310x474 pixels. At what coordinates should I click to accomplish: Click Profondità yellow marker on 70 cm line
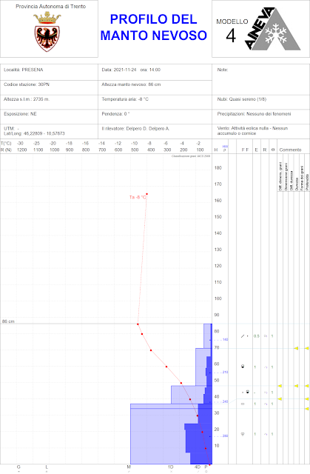coord(307,348)
